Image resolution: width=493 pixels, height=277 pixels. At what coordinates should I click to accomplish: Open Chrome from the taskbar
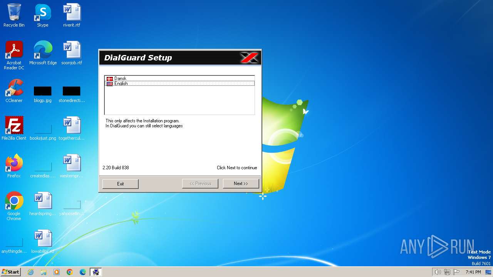70,272
